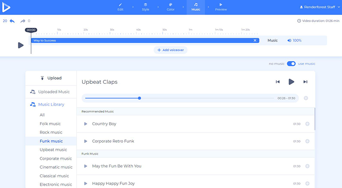Click the undo arrow icon
The height and width of the screenshot is (188, 342).
coord(12,21)
